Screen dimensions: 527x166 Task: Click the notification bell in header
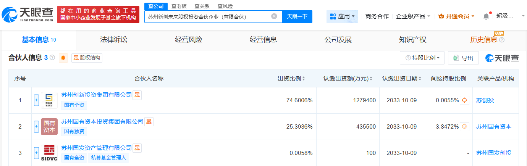click(x=486, y=16)
